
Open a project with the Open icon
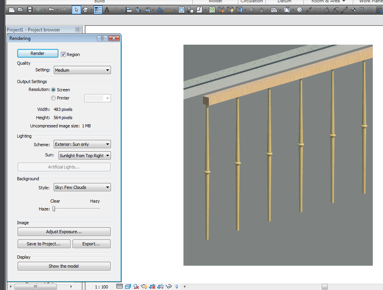[21, 10]
